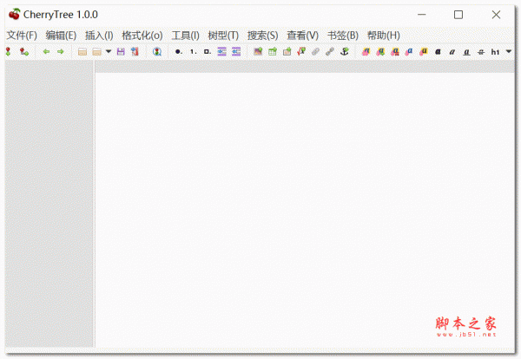This screenshot has width=521, height=359.
Task: Toggle to-do checkbox list formatting
Action: (208, 52)
